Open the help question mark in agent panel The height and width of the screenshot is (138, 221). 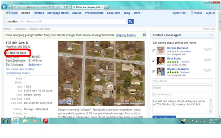click(211, 35)
